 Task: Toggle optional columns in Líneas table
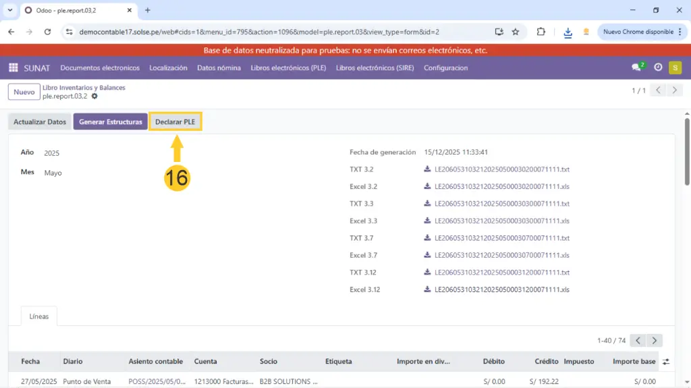pyautogui.click(x=666, y=362)
